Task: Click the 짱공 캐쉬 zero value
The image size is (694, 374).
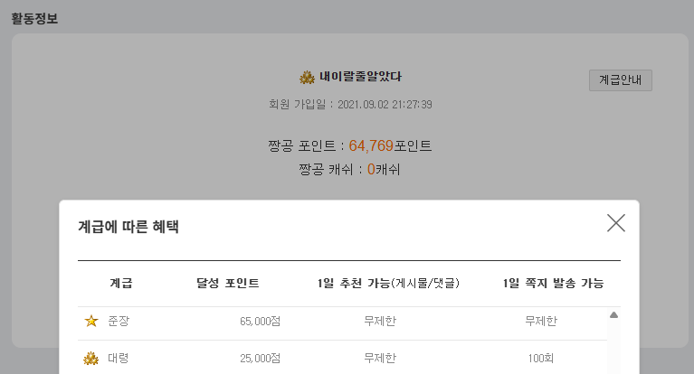Action: 371,169
